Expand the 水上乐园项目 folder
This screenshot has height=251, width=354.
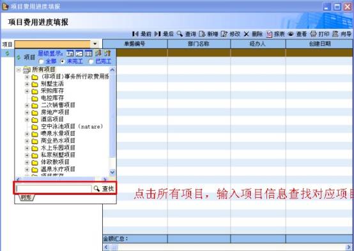point(27,149)
